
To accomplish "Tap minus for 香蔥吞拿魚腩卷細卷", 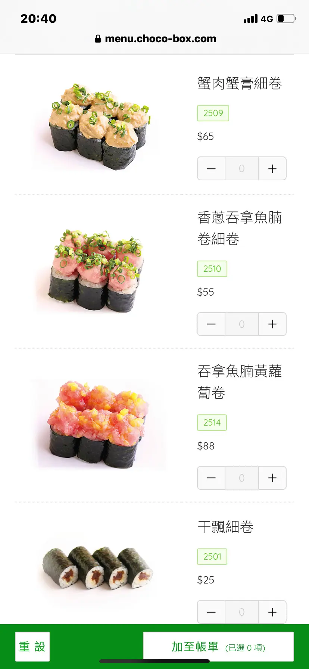I will pyautogui.click(x=211, y=324).
